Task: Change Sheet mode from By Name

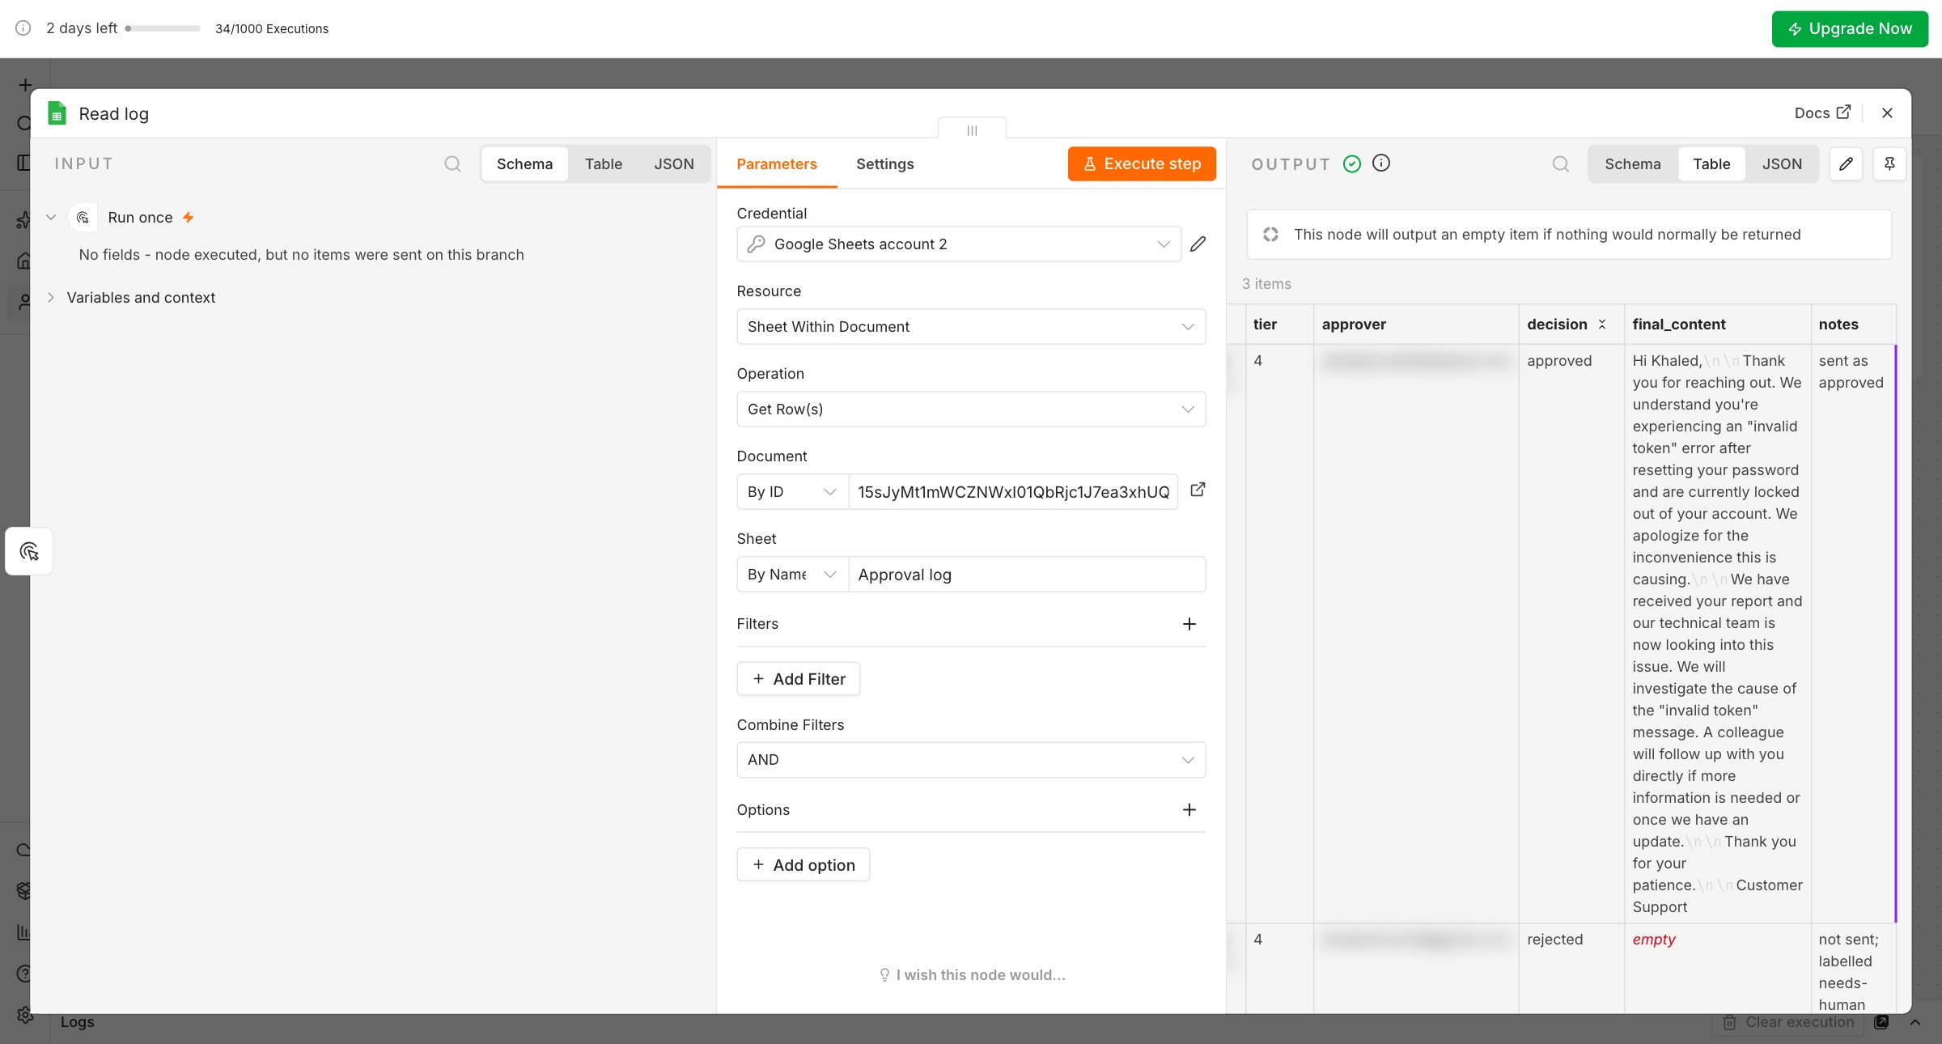Action: pyautogui.click(x=792, y=575)
